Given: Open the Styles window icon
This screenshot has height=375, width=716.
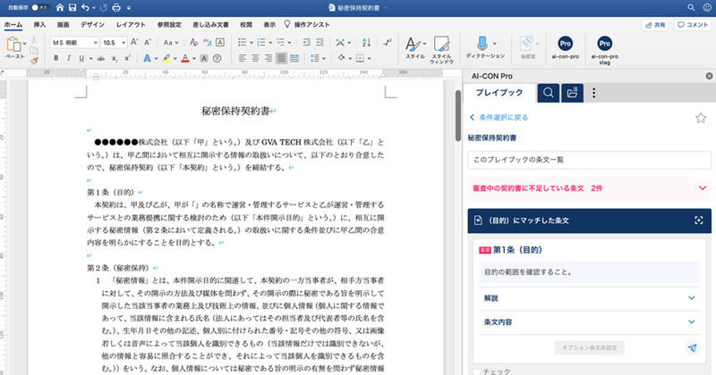Looking at the screenshot, I should coord(441,45).
